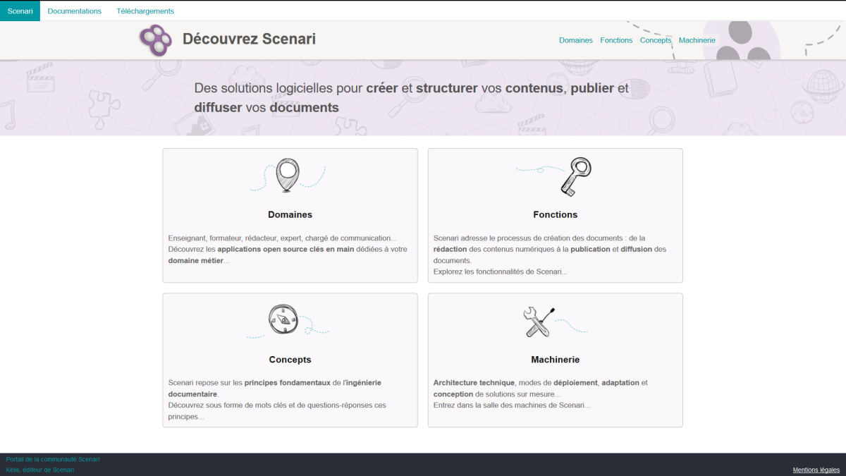Screen dimensions: 846x476
Task: Go to Concepts in header navigation
Action: coord(656,40)
